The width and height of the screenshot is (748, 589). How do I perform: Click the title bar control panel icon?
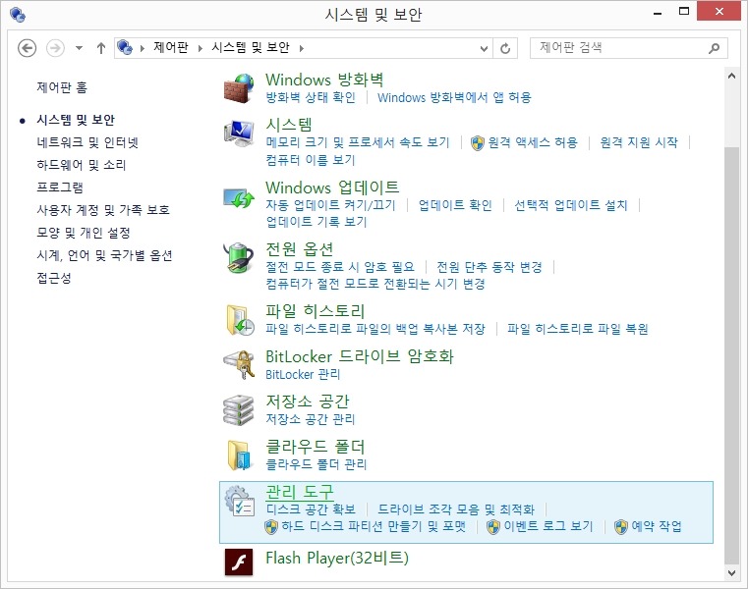[18, 15]
